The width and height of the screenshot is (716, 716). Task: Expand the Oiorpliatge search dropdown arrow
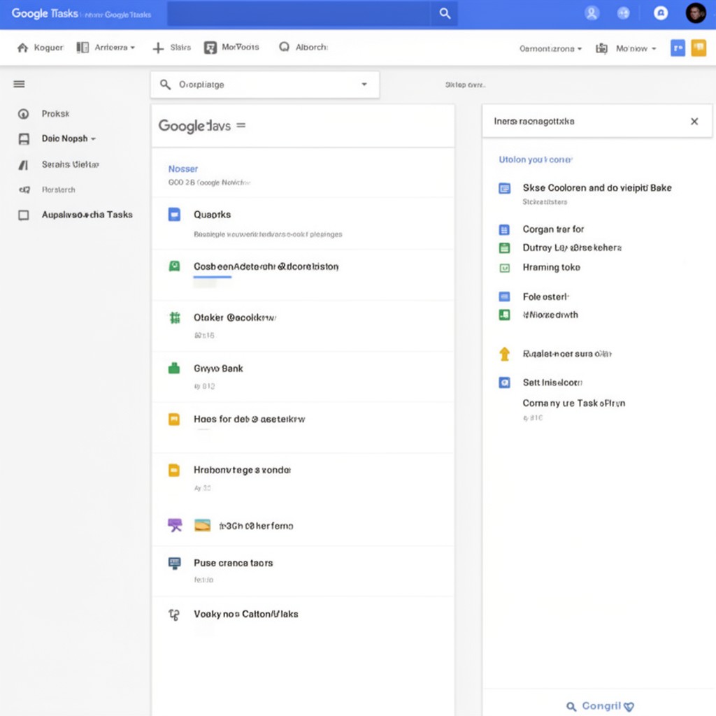click(364, 85)
